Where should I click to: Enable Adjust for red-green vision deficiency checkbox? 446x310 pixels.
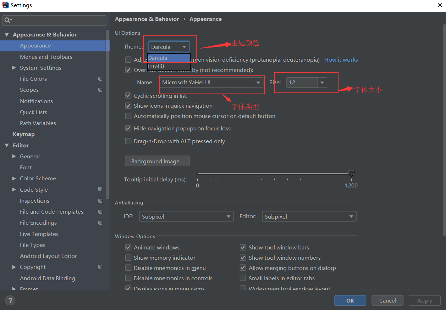128,60
